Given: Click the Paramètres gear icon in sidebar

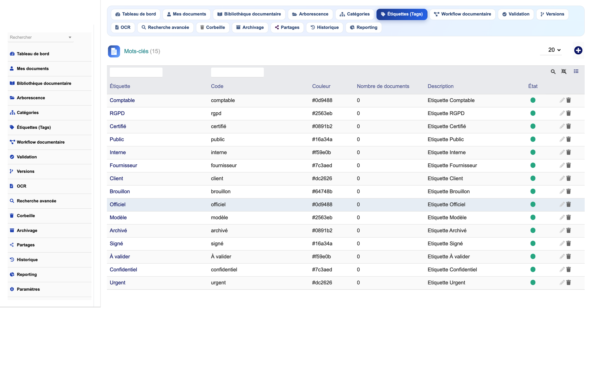Looking at the screenshot, I should 12,289.
